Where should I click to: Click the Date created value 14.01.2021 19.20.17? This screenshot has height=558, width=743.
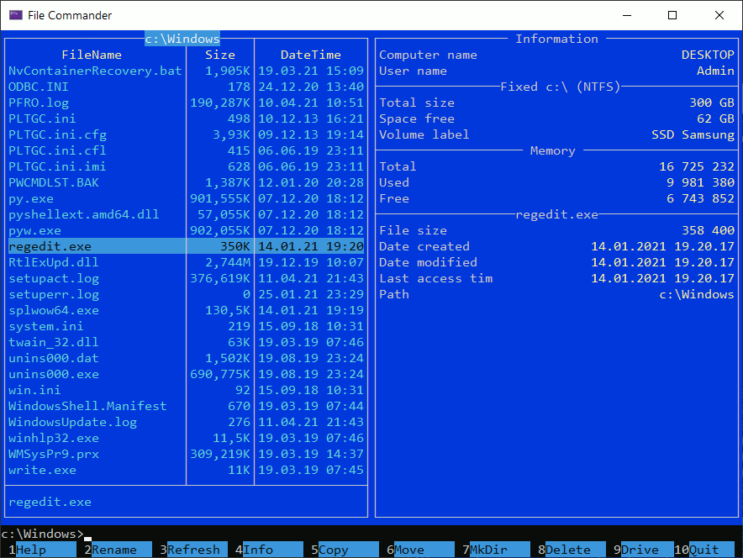[x=662, y=246]
